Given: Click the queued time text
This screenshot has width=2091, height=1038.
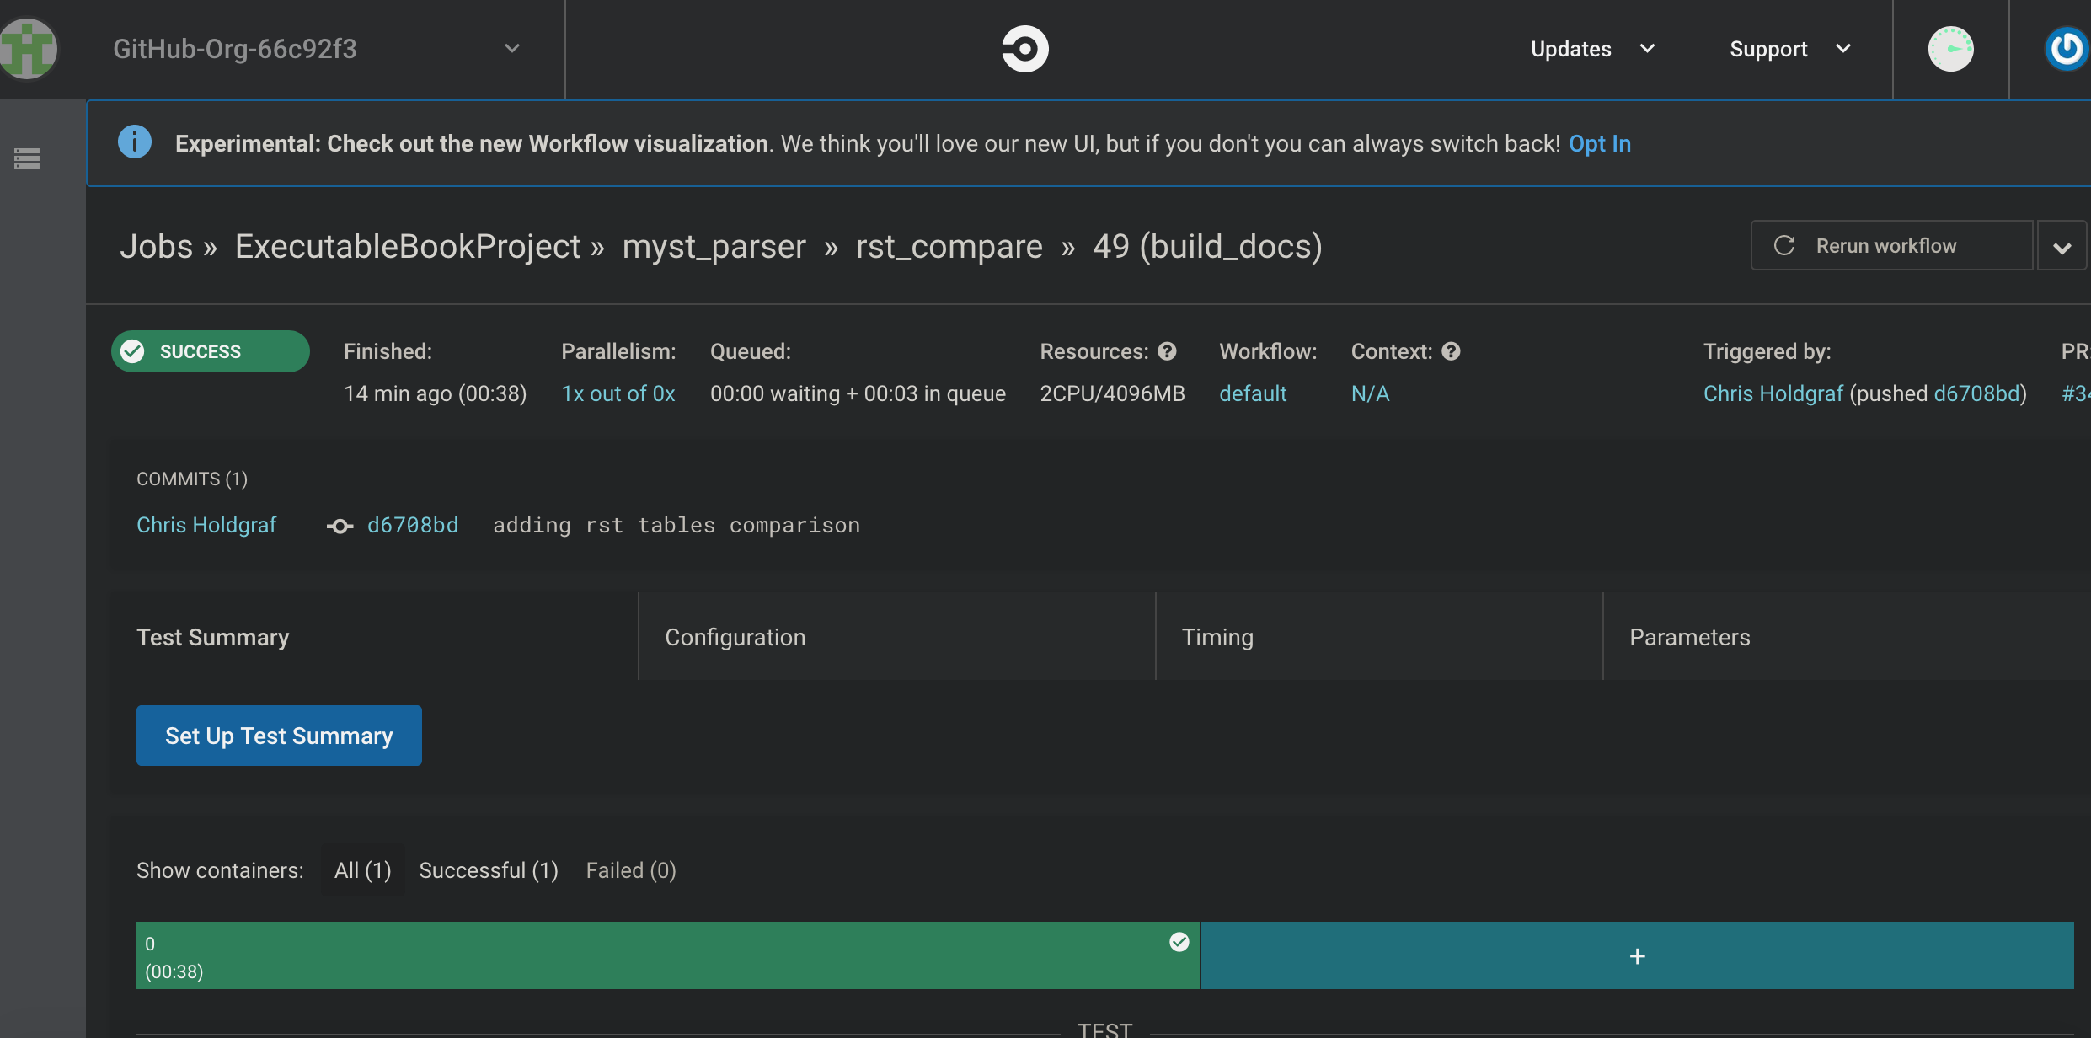Looking at the screenshot, I should tap(858, 393).
